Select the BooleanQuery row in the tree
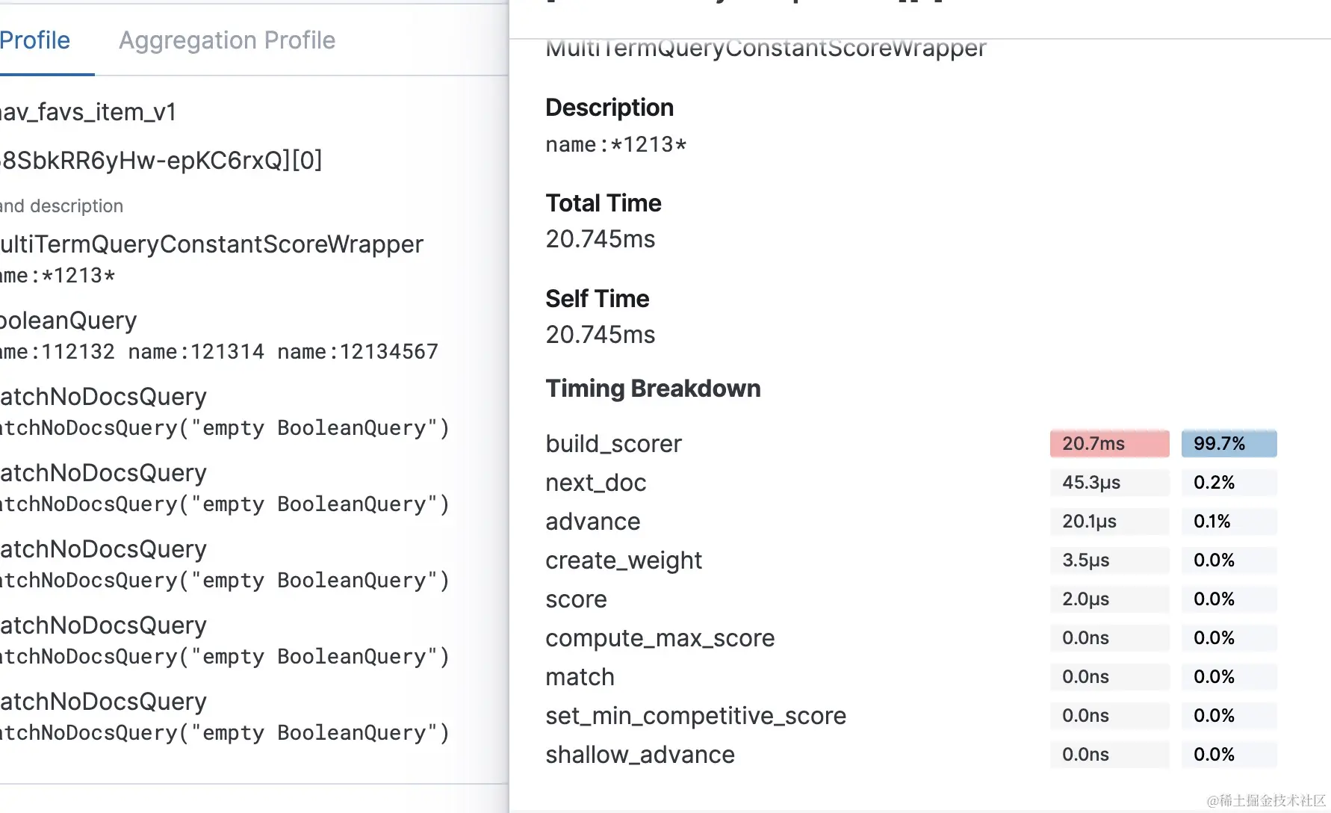Image resolution: width=1331 pixels, height=813 pixels. [x=69, y=321]
